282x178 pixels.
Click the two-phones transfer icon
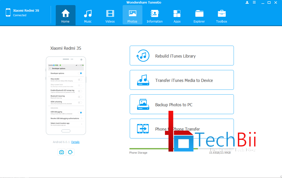(143, 129)
